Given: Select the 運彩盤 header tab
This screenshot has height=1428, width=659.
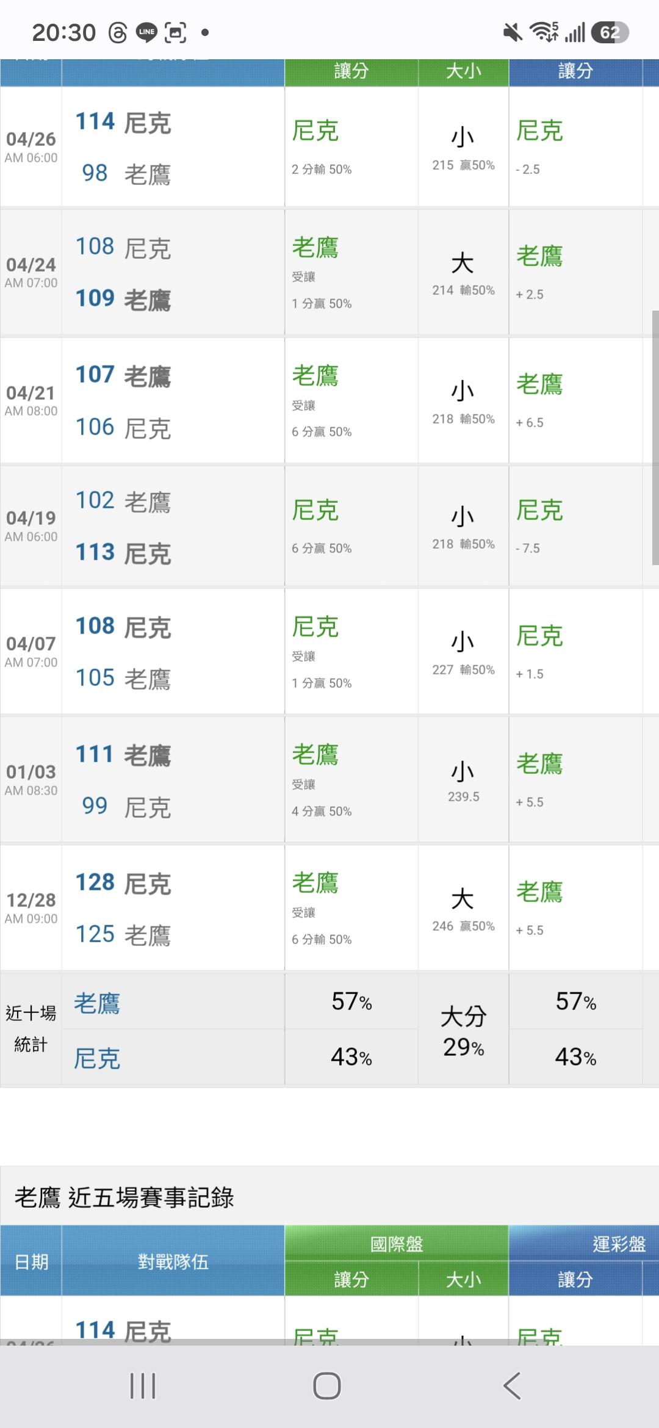Looking at the screenshot, I should 619,1243.
